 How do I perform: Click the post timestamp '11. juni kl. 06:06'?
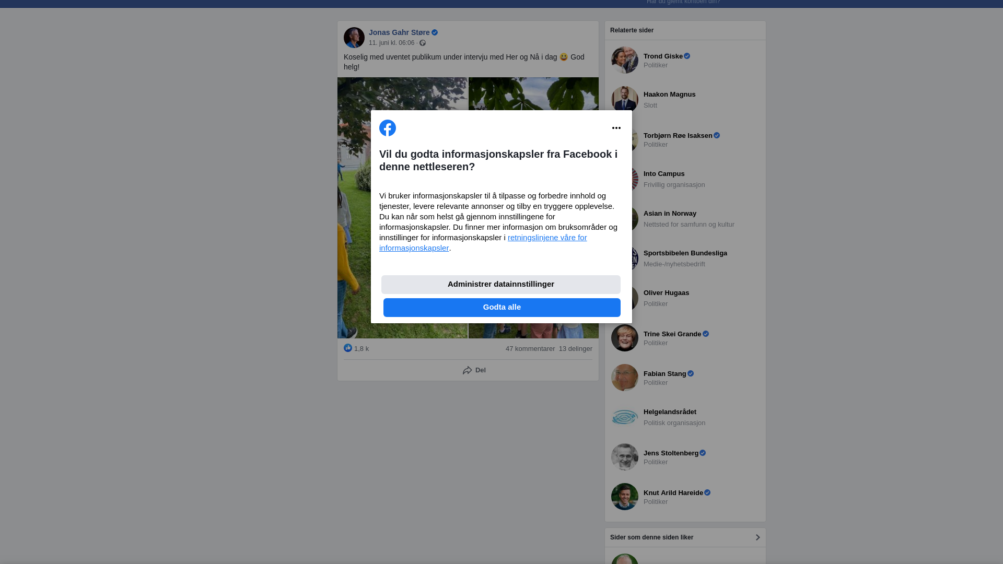[391, 43]
